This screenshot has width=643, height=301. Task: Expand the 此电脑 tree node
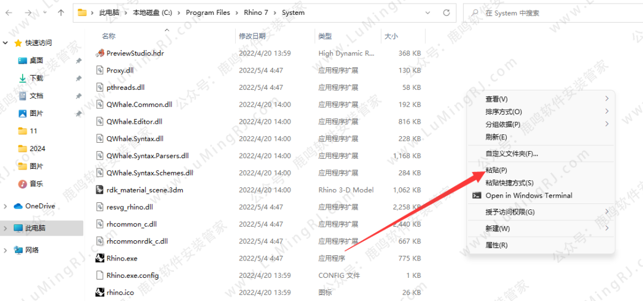[5, 228]
